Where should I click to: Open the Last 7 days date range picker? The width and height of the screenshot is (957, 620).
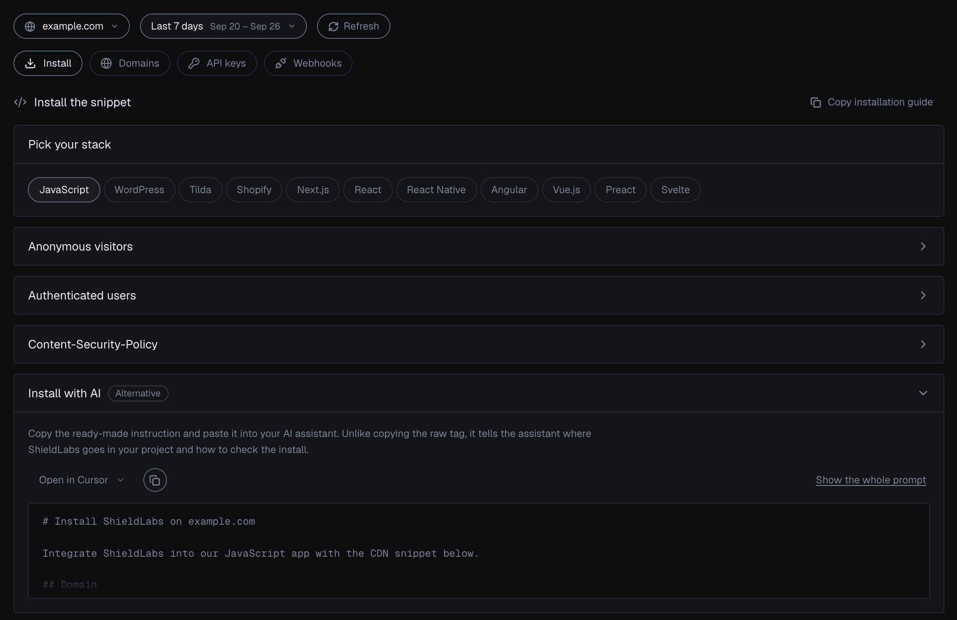[223, 26]
